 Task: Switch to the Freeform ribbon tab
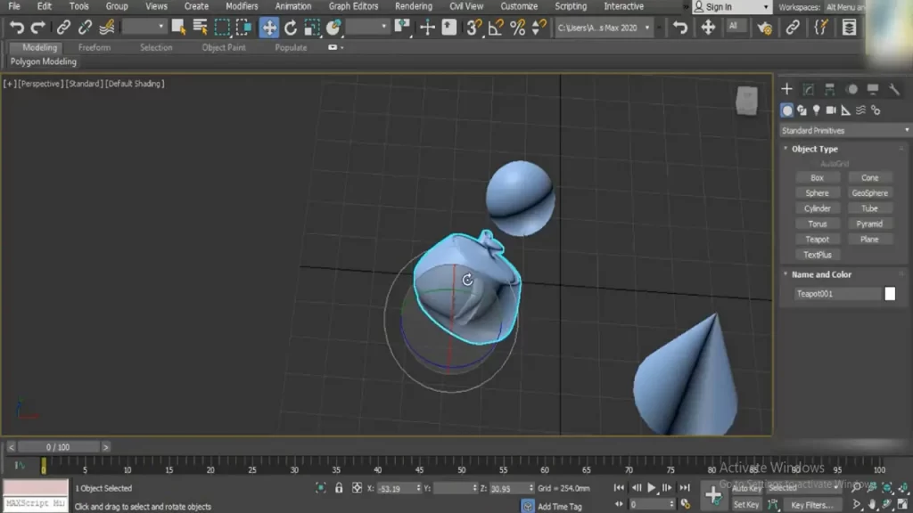(95, 47)
